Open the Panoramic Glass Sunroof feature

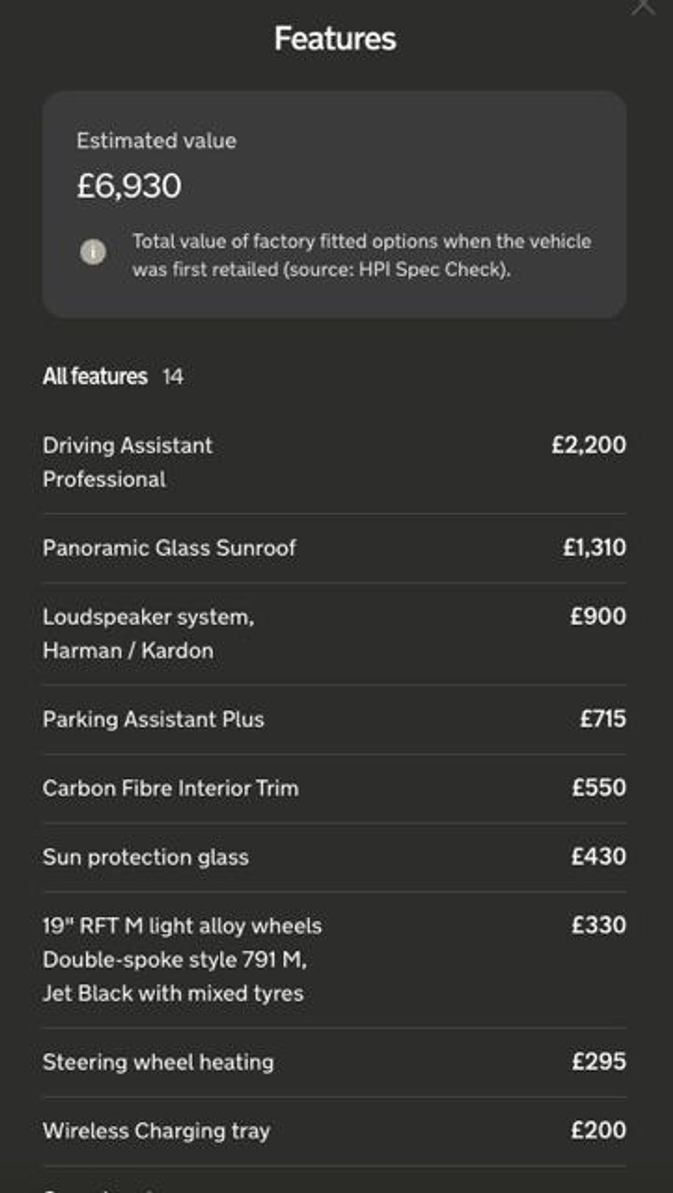[169, 548]
